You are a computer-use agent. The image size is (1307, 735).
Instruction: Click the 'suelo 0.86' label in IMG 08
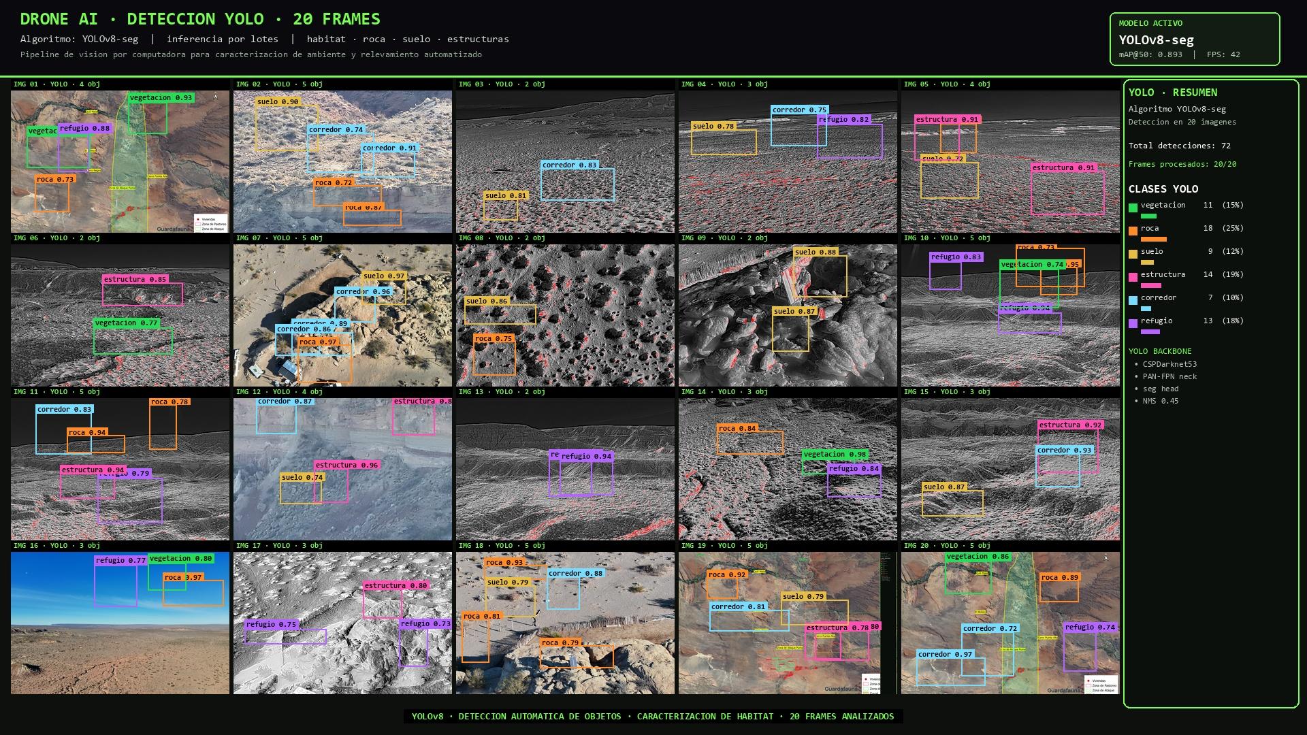point(487,301)
